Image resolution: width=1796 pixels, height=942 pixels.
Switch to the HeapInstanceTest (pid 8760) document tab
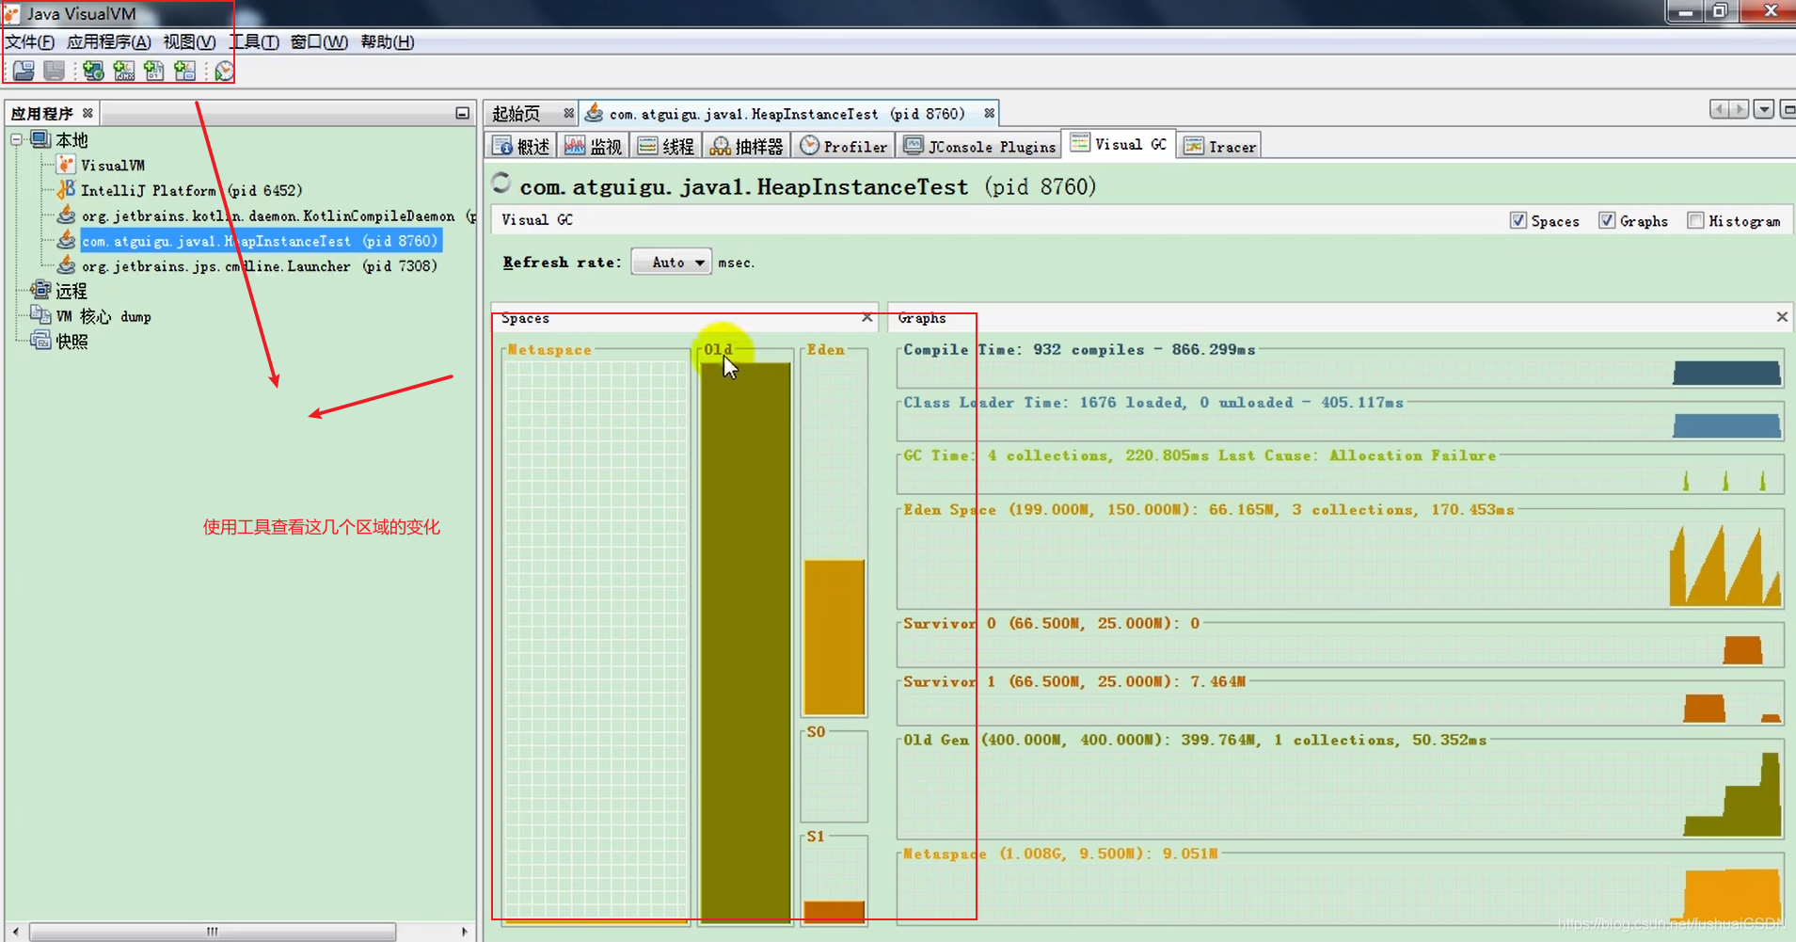[x=787, y=113]
